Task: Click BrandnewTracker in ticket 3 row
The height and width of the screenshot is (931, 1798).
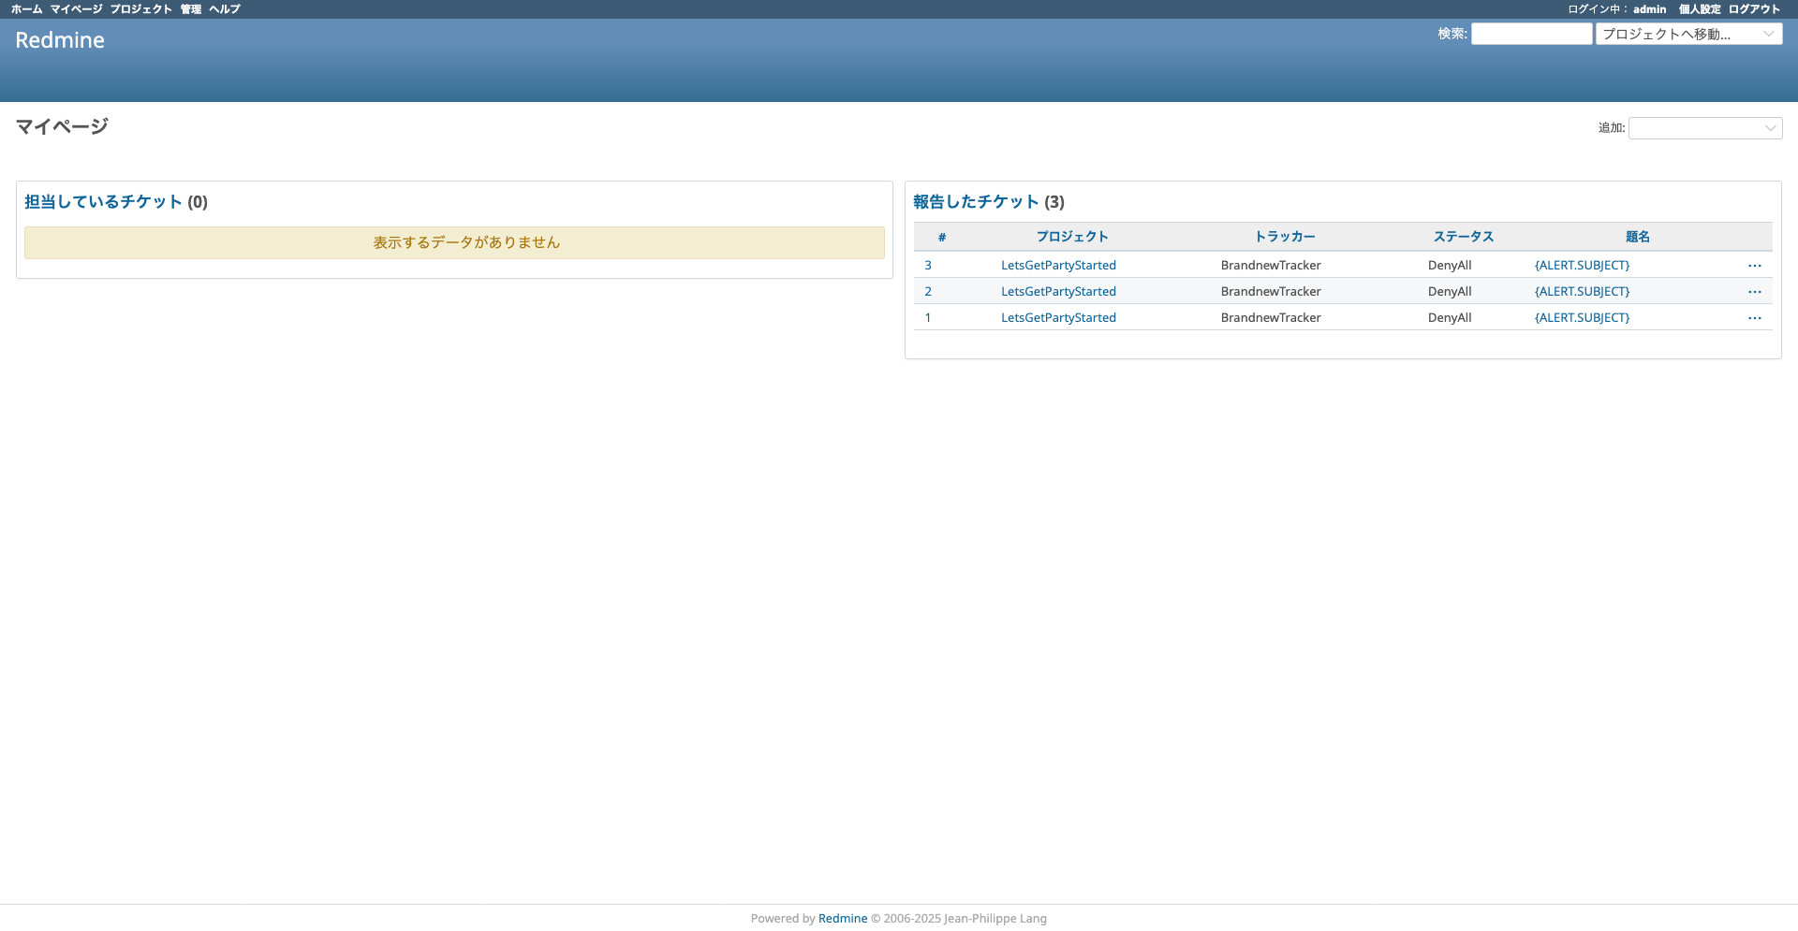Action: pos(1271,266)
